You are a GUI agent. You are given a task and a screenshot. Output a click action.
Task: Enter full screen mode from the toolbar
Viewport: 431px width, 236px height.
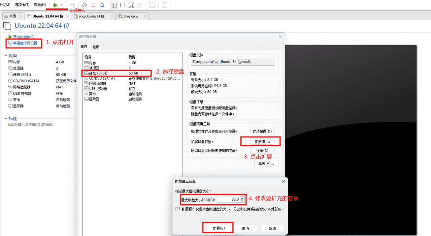click(x=132, y=5)
